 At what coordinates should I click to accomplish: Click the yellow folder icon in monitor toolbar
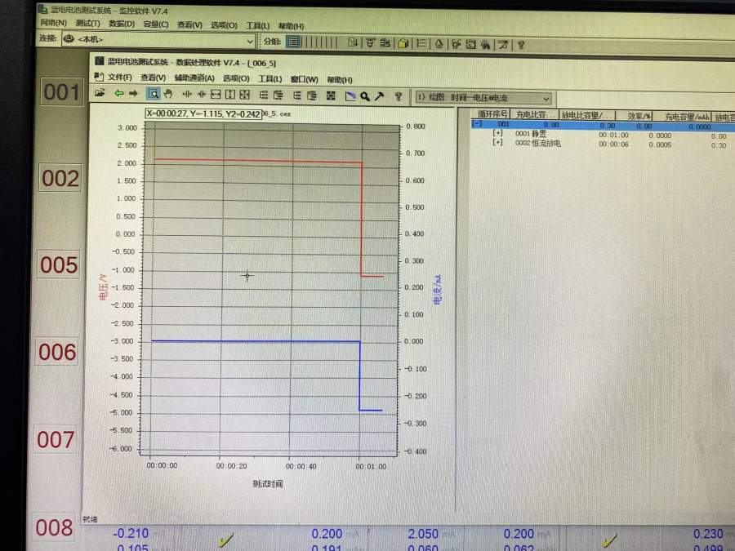(403, 43)
